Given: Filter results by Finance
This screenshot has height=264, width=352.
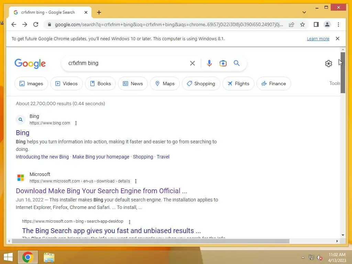Looking at the screenshot, I should click(x=274, y=84).
